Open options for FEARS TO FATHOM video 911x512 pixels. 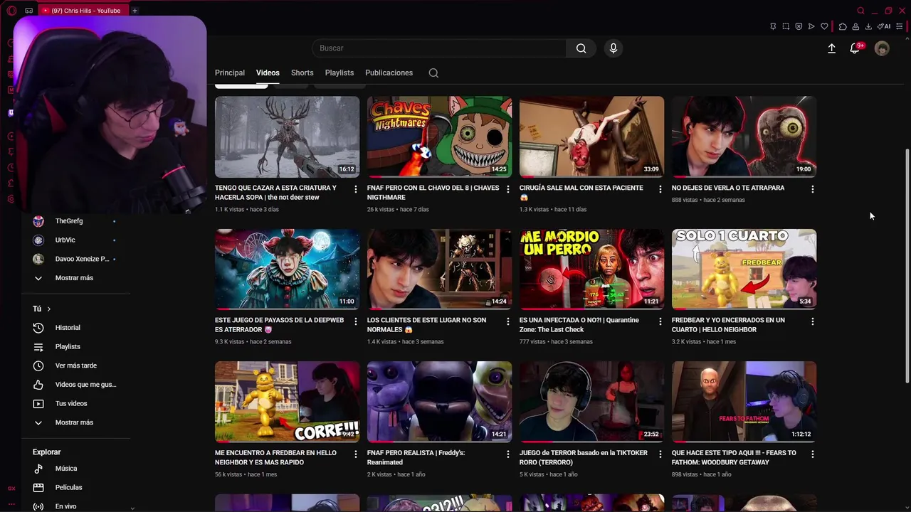[x=812, y=454]
